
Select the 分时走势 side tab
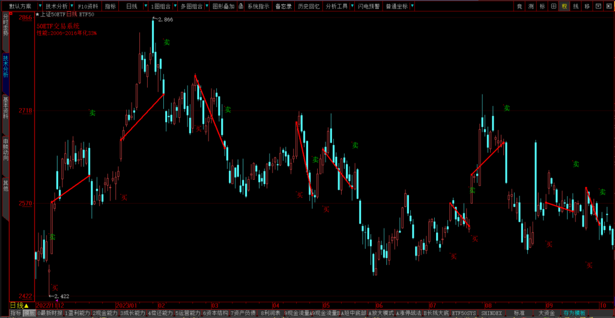(5, 27)
